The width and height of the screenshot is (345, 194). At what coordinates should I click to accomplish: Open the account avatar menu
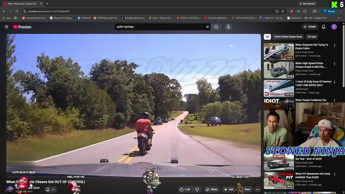tap(334, 27)
